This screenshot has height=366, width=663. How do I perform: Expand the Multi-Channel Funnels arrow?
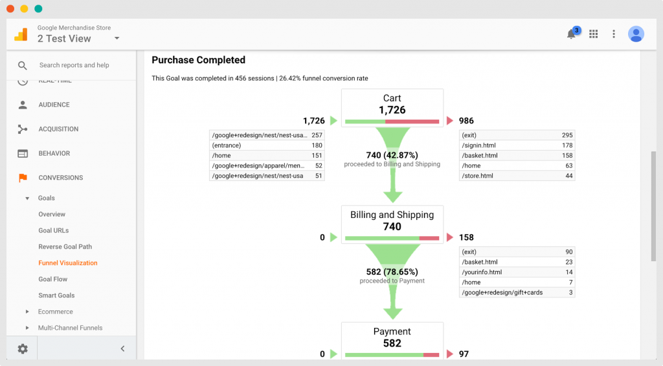27,328
